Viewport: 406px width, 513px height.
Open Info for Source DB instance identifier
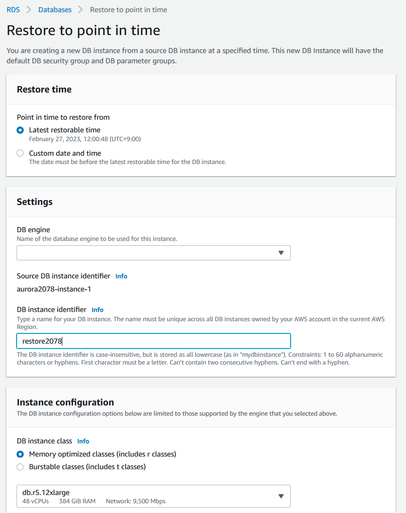pyautogui.click(x=121, y=276)
